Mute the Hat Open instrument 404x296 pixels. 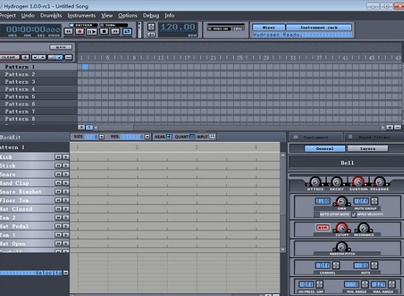tap(59, 243)
